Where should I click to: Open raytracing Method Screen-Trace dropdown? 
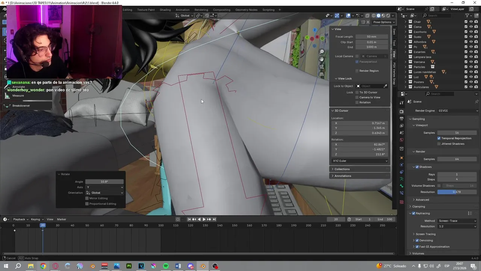click(457, 221)
